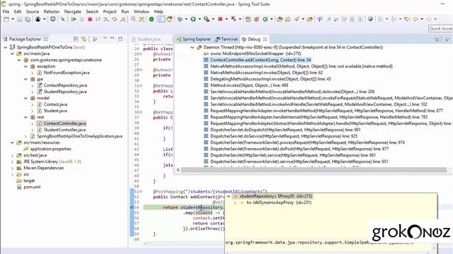453x254 pixels.
Task: Click the Coverage launch icon
Action: tap(207, 19)
